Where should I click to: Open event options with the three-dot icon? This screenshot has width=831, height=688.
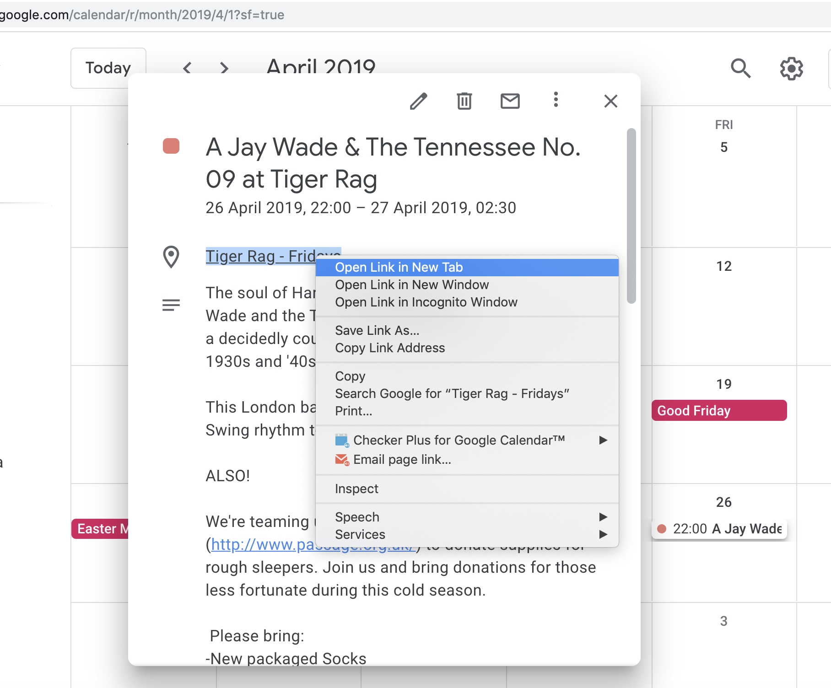click(x=556, y=100)
